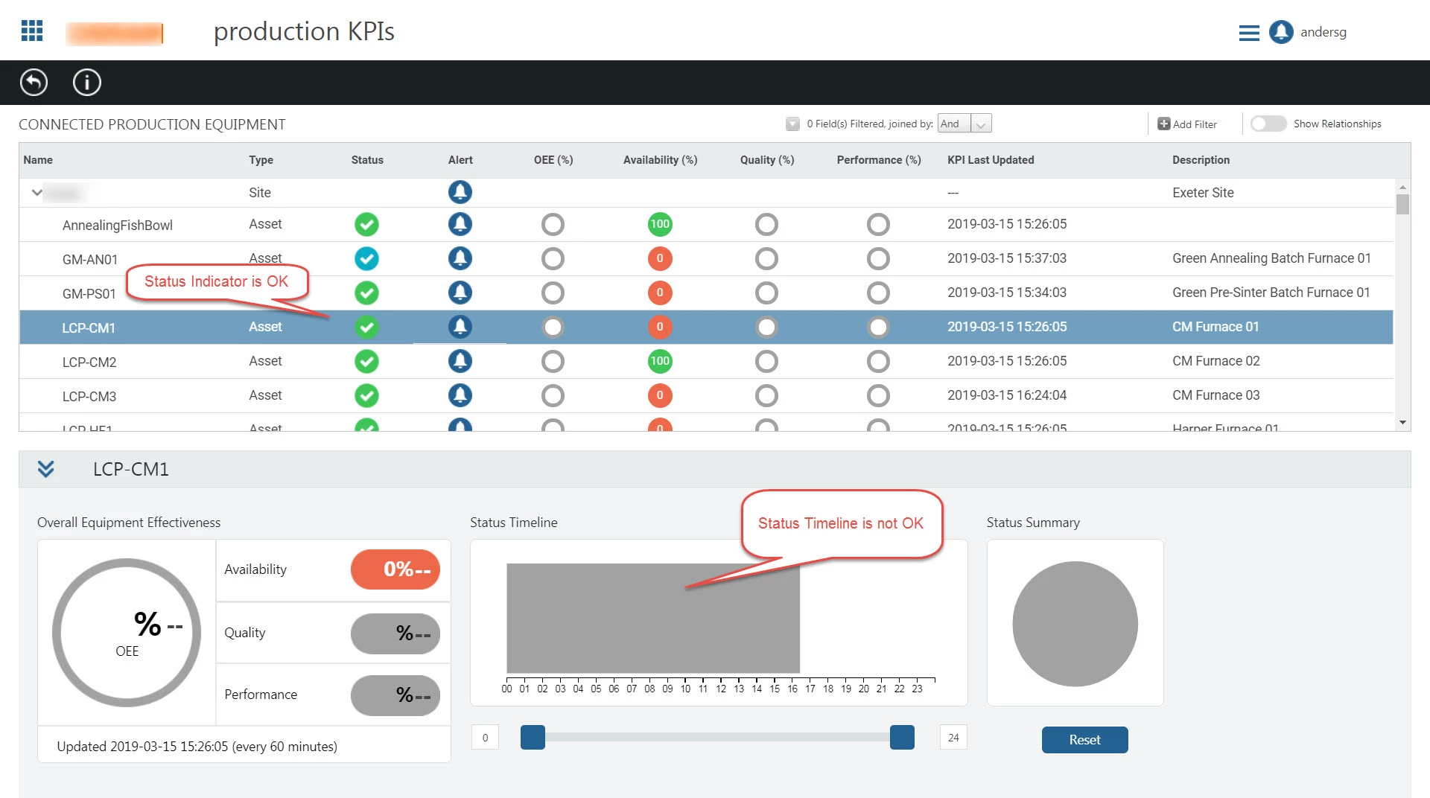Click the Status Summary pie chart

coord(1075,624)
